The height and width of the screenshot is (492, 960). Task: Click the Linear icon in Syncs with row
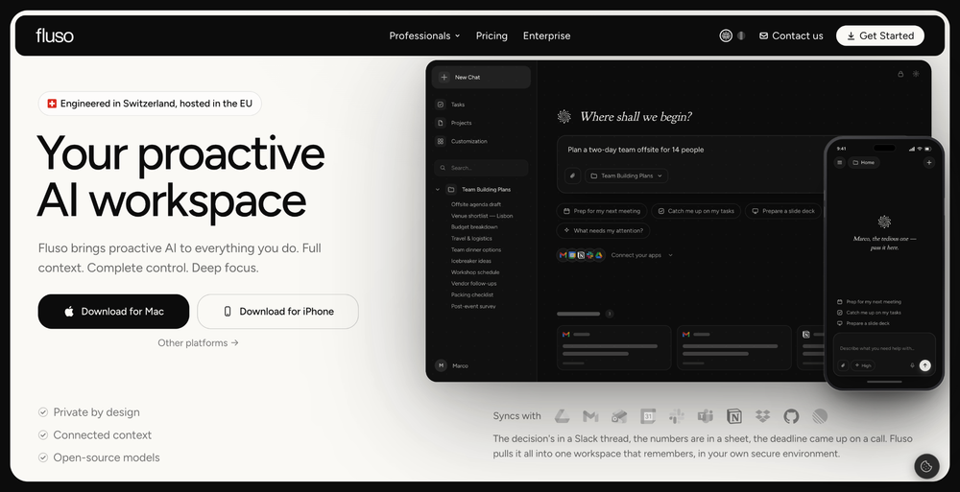(x=820, y=416)
